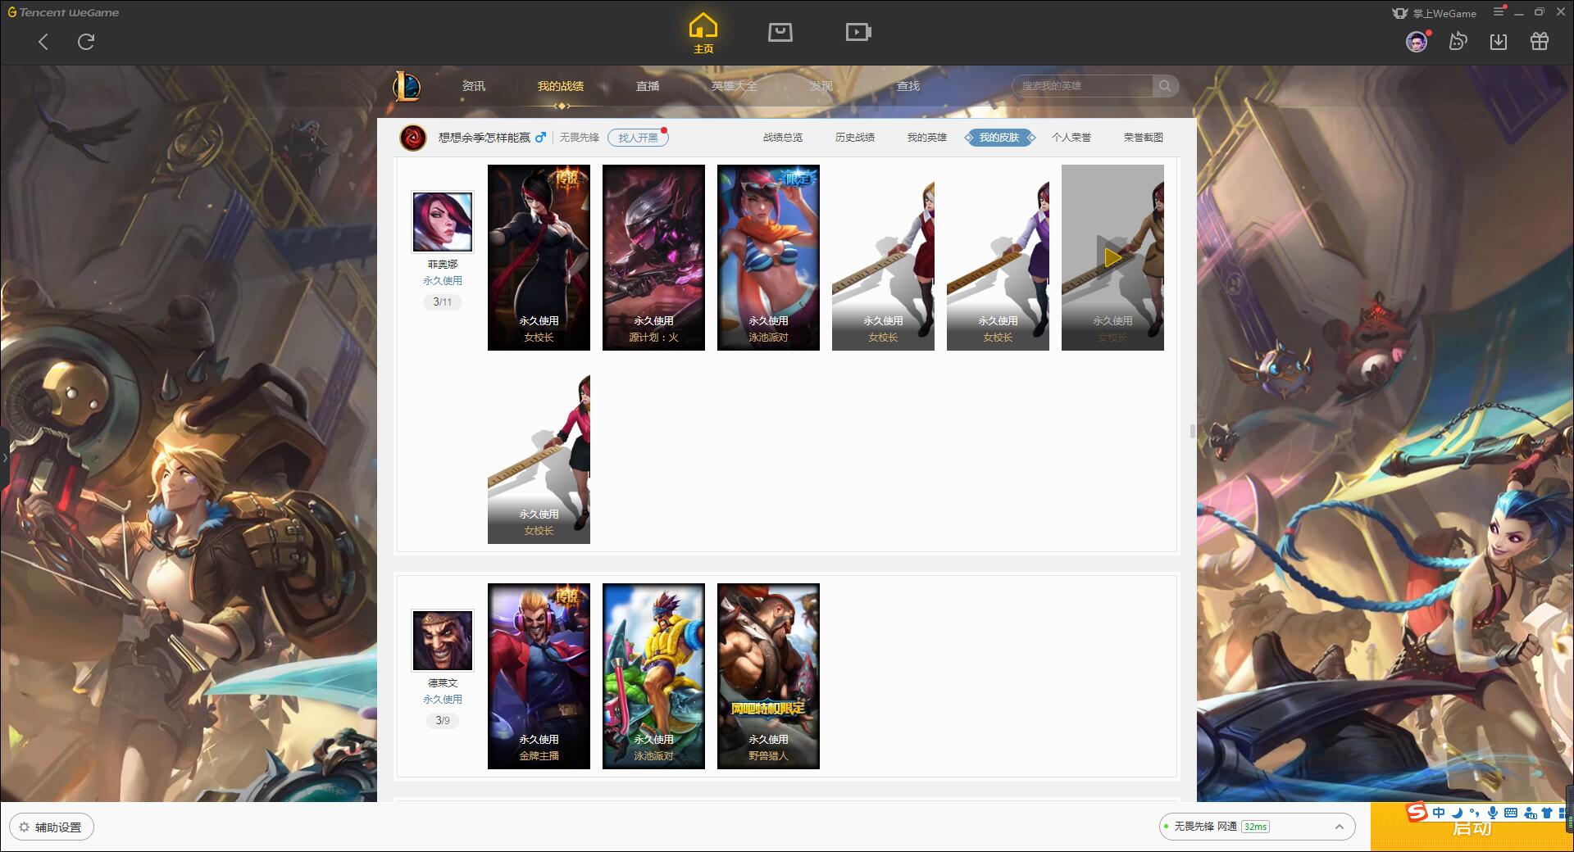Open 辅助设置 settings button

pyautogui.click(x=52, y=827)
